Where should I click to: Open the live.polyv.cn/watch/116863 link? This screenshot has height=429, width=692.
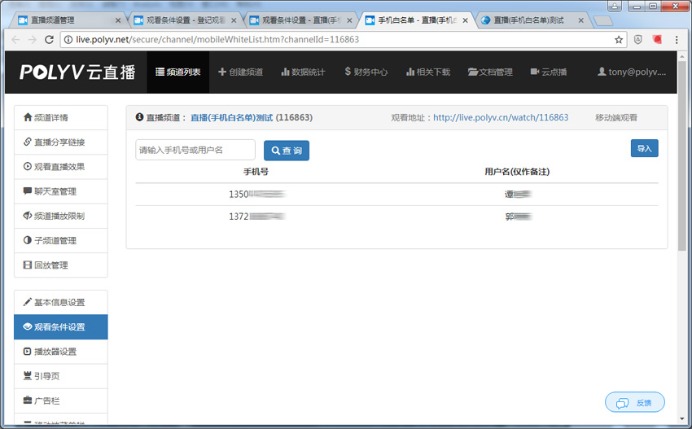tap(500, 118)
